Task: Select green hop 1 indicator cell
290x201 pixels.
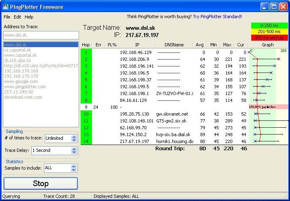Action: [x=86, y=52]
